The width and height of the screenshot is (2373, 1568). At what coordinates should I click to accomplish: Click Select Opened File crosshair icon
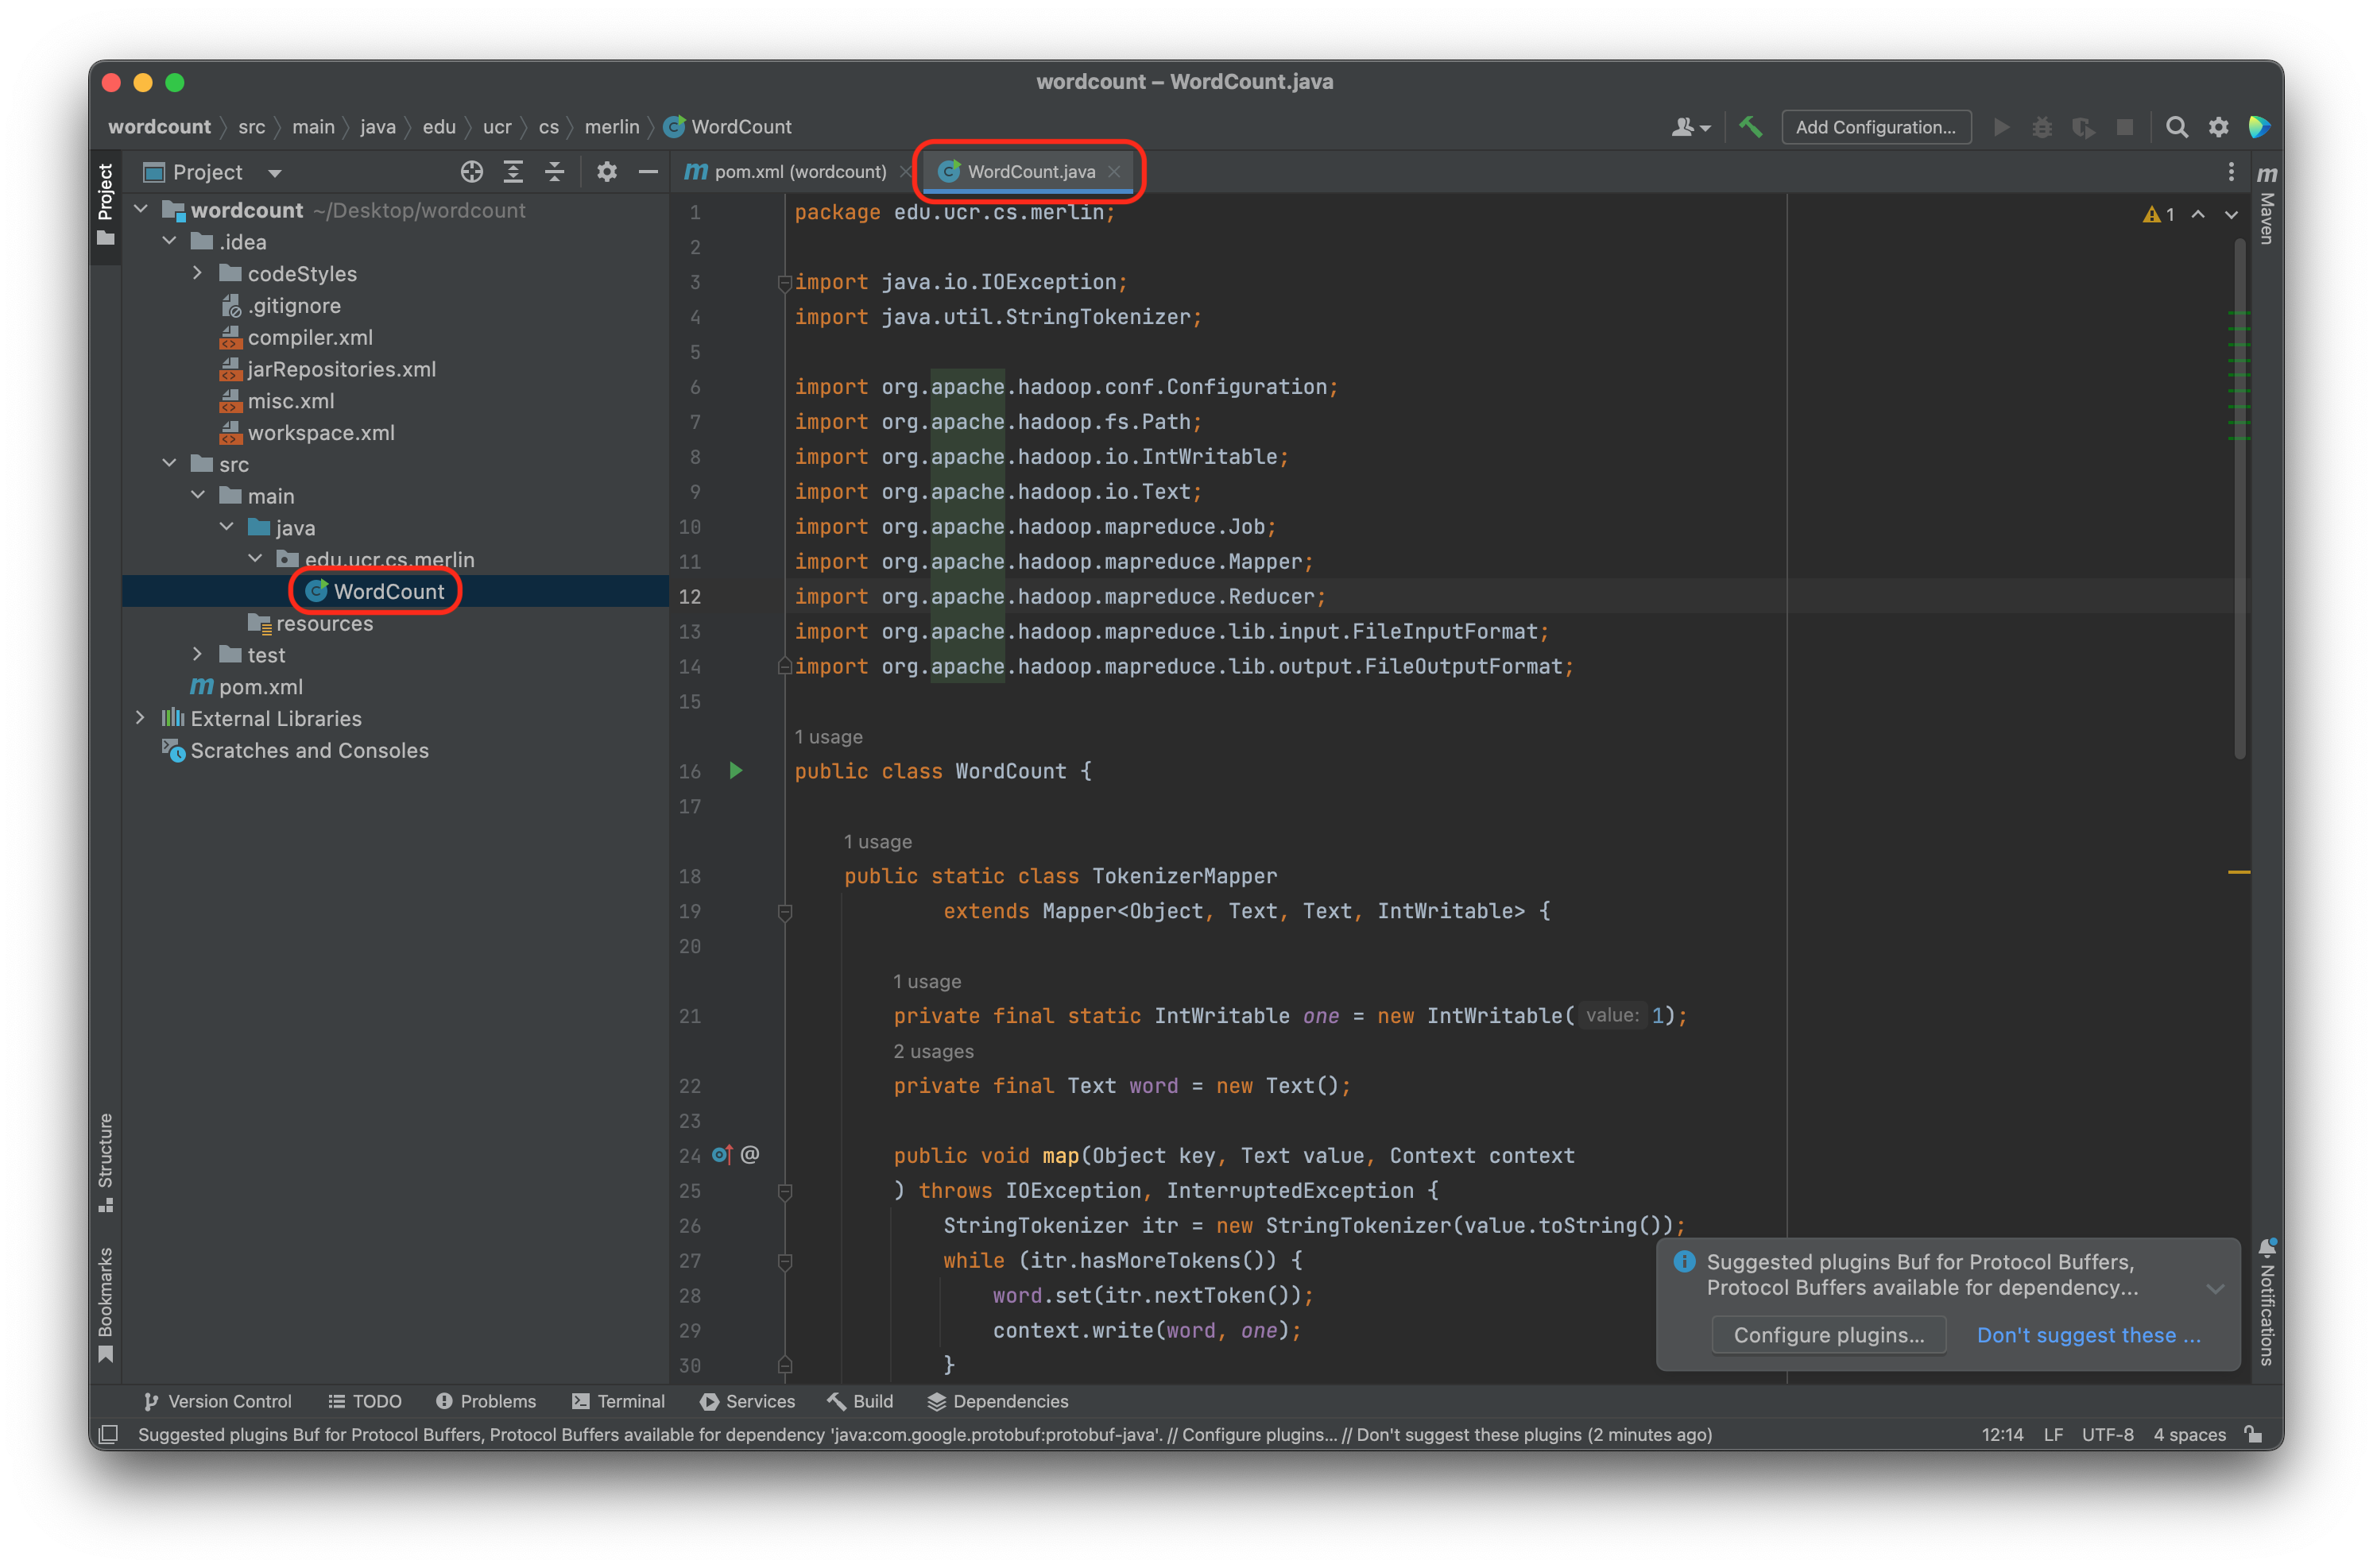click(471, 172)
